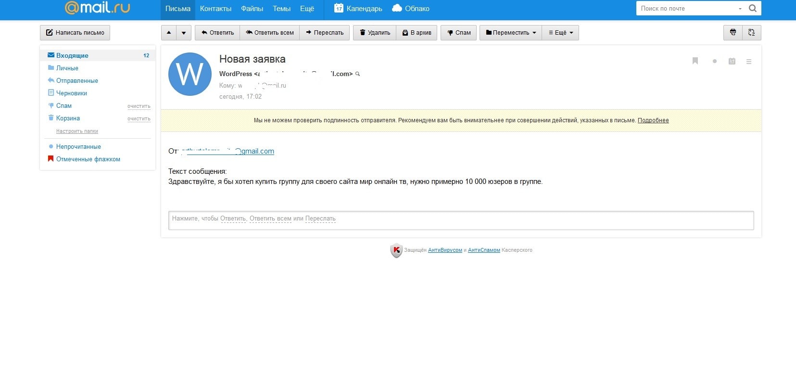Follow the Подробнее link in warning banner
Screen dimensions: 796x376
653,120
